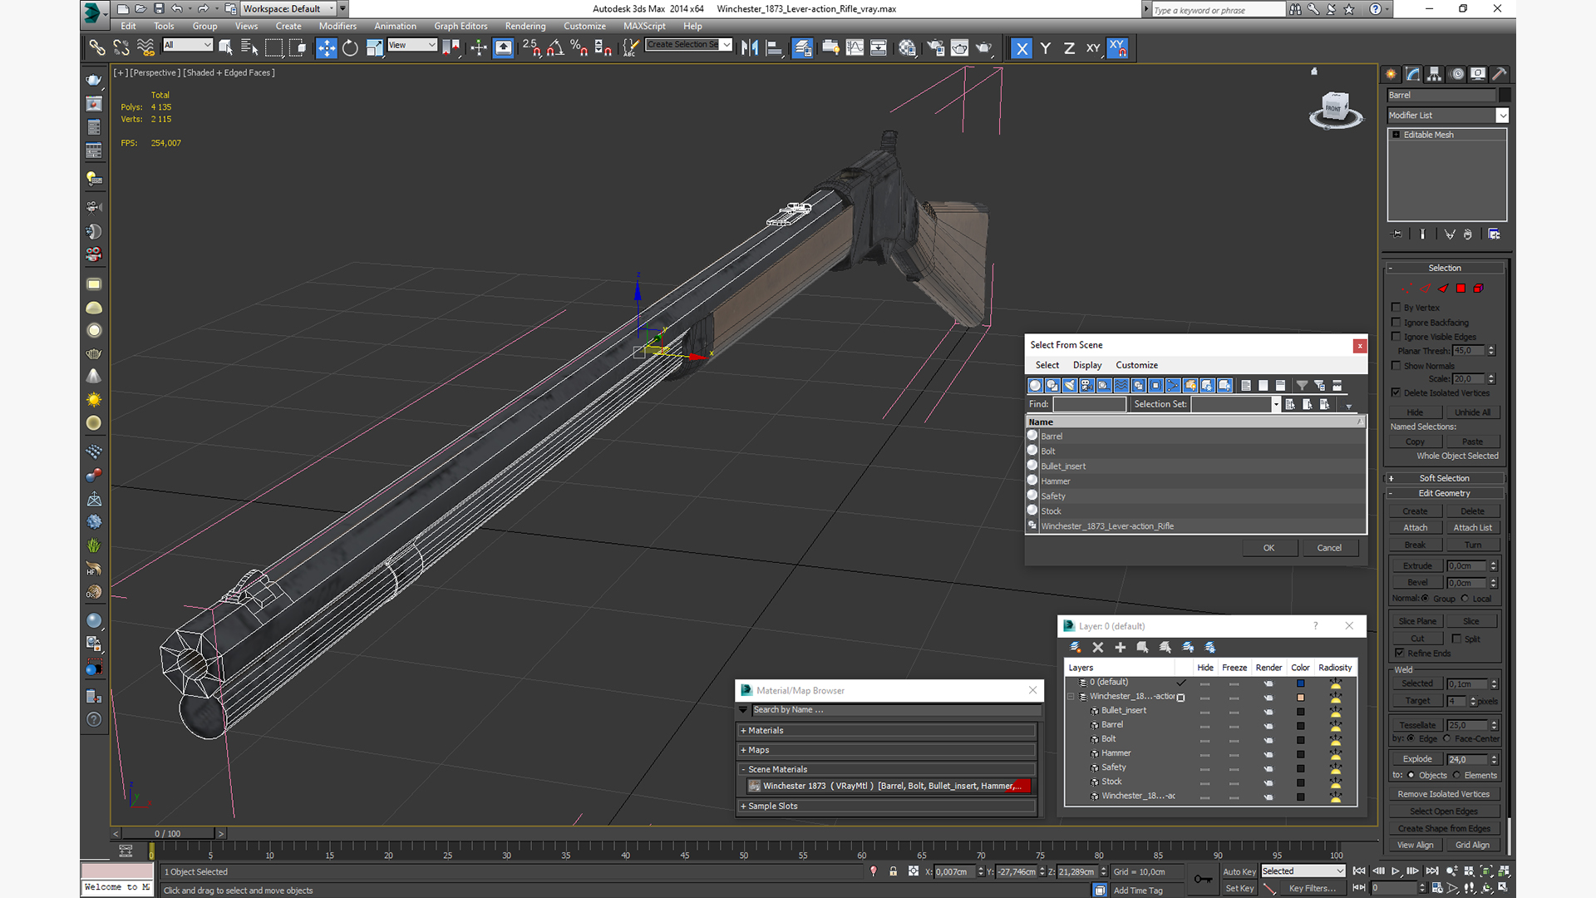Restrict transform to X axis

click(x=1022, y=48)
